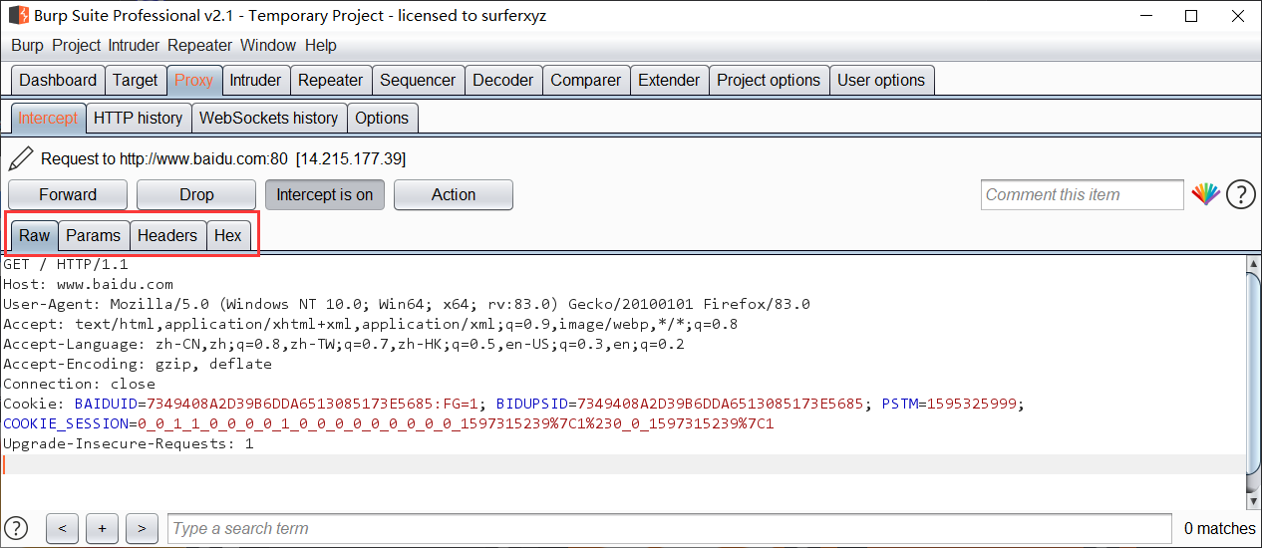The image size is (1262, 548).
Task: Open the Project menu
Action: pyautogui.click(x=77, y=46)
